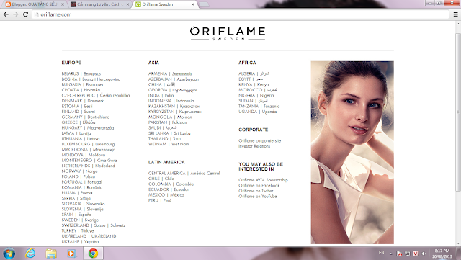Click the Chrome taskbar icon

point(93,254)
